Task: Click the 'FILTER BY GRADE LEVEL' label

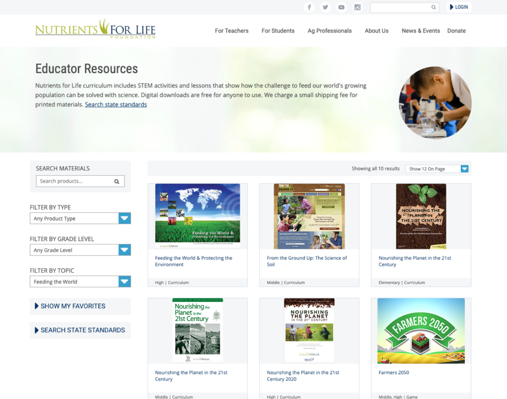Action: (x=62, y=239)
